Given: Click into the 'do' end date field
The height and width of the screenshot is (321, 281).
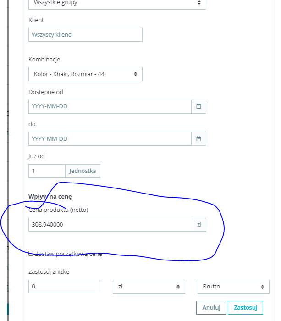Looking at the screenshot, I should point(110,138).
